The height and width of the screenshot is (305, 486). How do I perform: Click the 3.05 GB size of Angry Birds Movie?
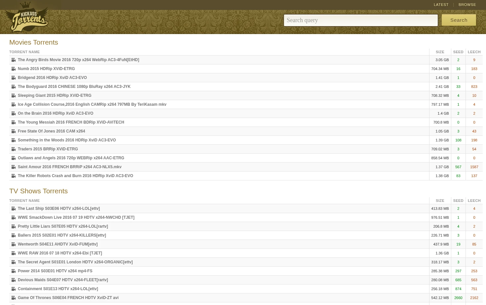pyautogui.click(x=442, y=60)
